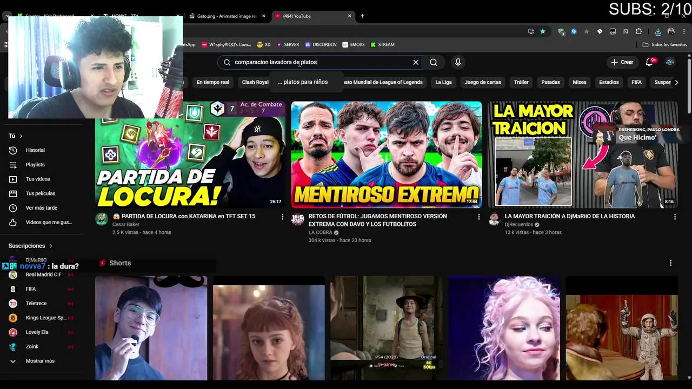Image resolution: width=692 pixels, height=389 pixels.
Task: Open MENTIROSO EXTREMO video thumbnail
Action: coord(387,155)
